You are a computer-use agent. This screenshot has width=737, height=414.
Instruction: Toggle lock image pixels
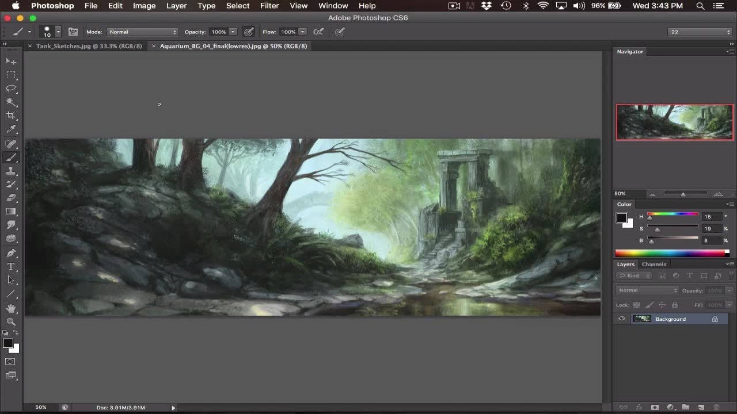649,305
